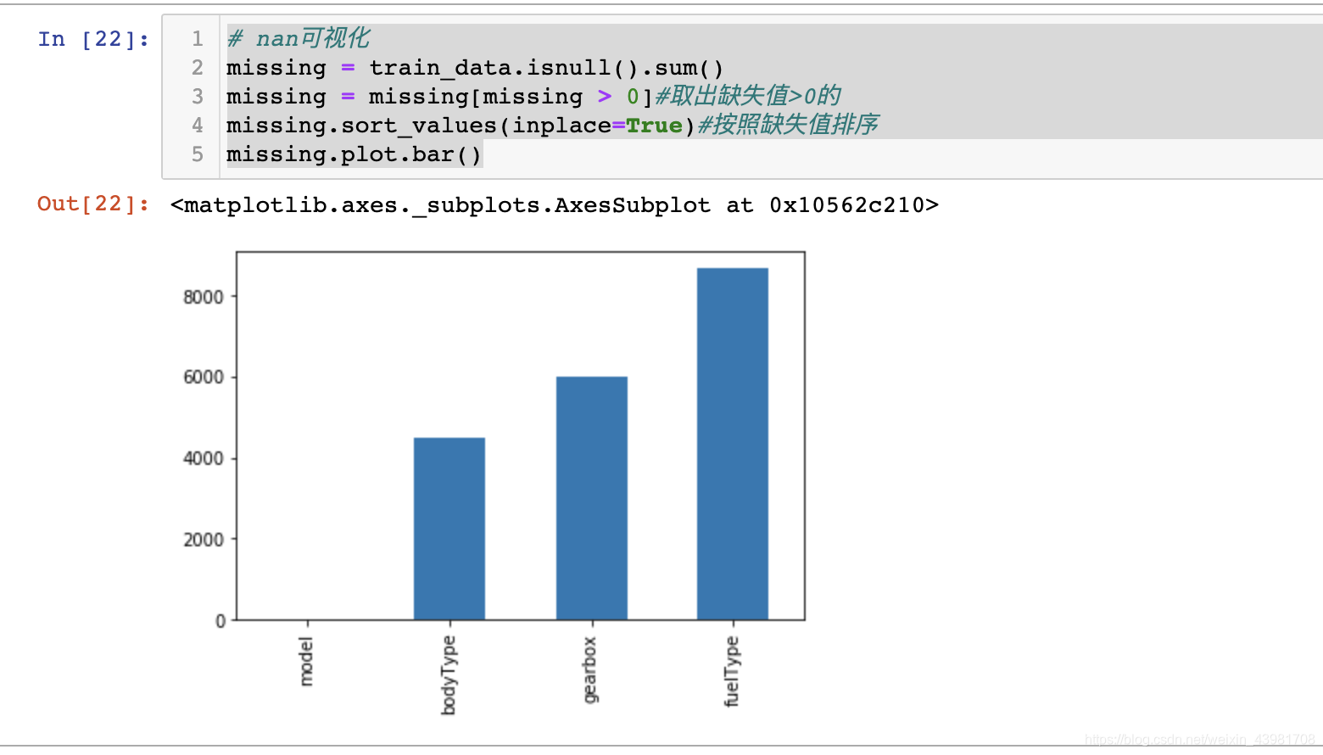Click the 'fuelType' x-axis label
This screenshot has width=1323, height=755.
pos(732,672)
